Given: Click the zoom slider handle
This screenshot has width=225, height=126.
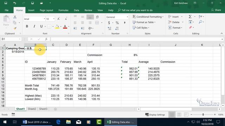Looking at the screenshot, I should [x=203, y=114].
